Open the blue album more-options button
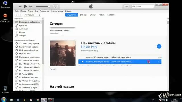 (159, 46)
